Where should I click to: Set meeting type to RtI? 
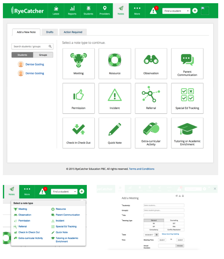(154, 224)
